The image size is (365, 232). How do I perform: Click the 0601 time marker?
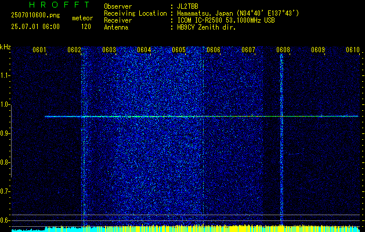[39, 49]
